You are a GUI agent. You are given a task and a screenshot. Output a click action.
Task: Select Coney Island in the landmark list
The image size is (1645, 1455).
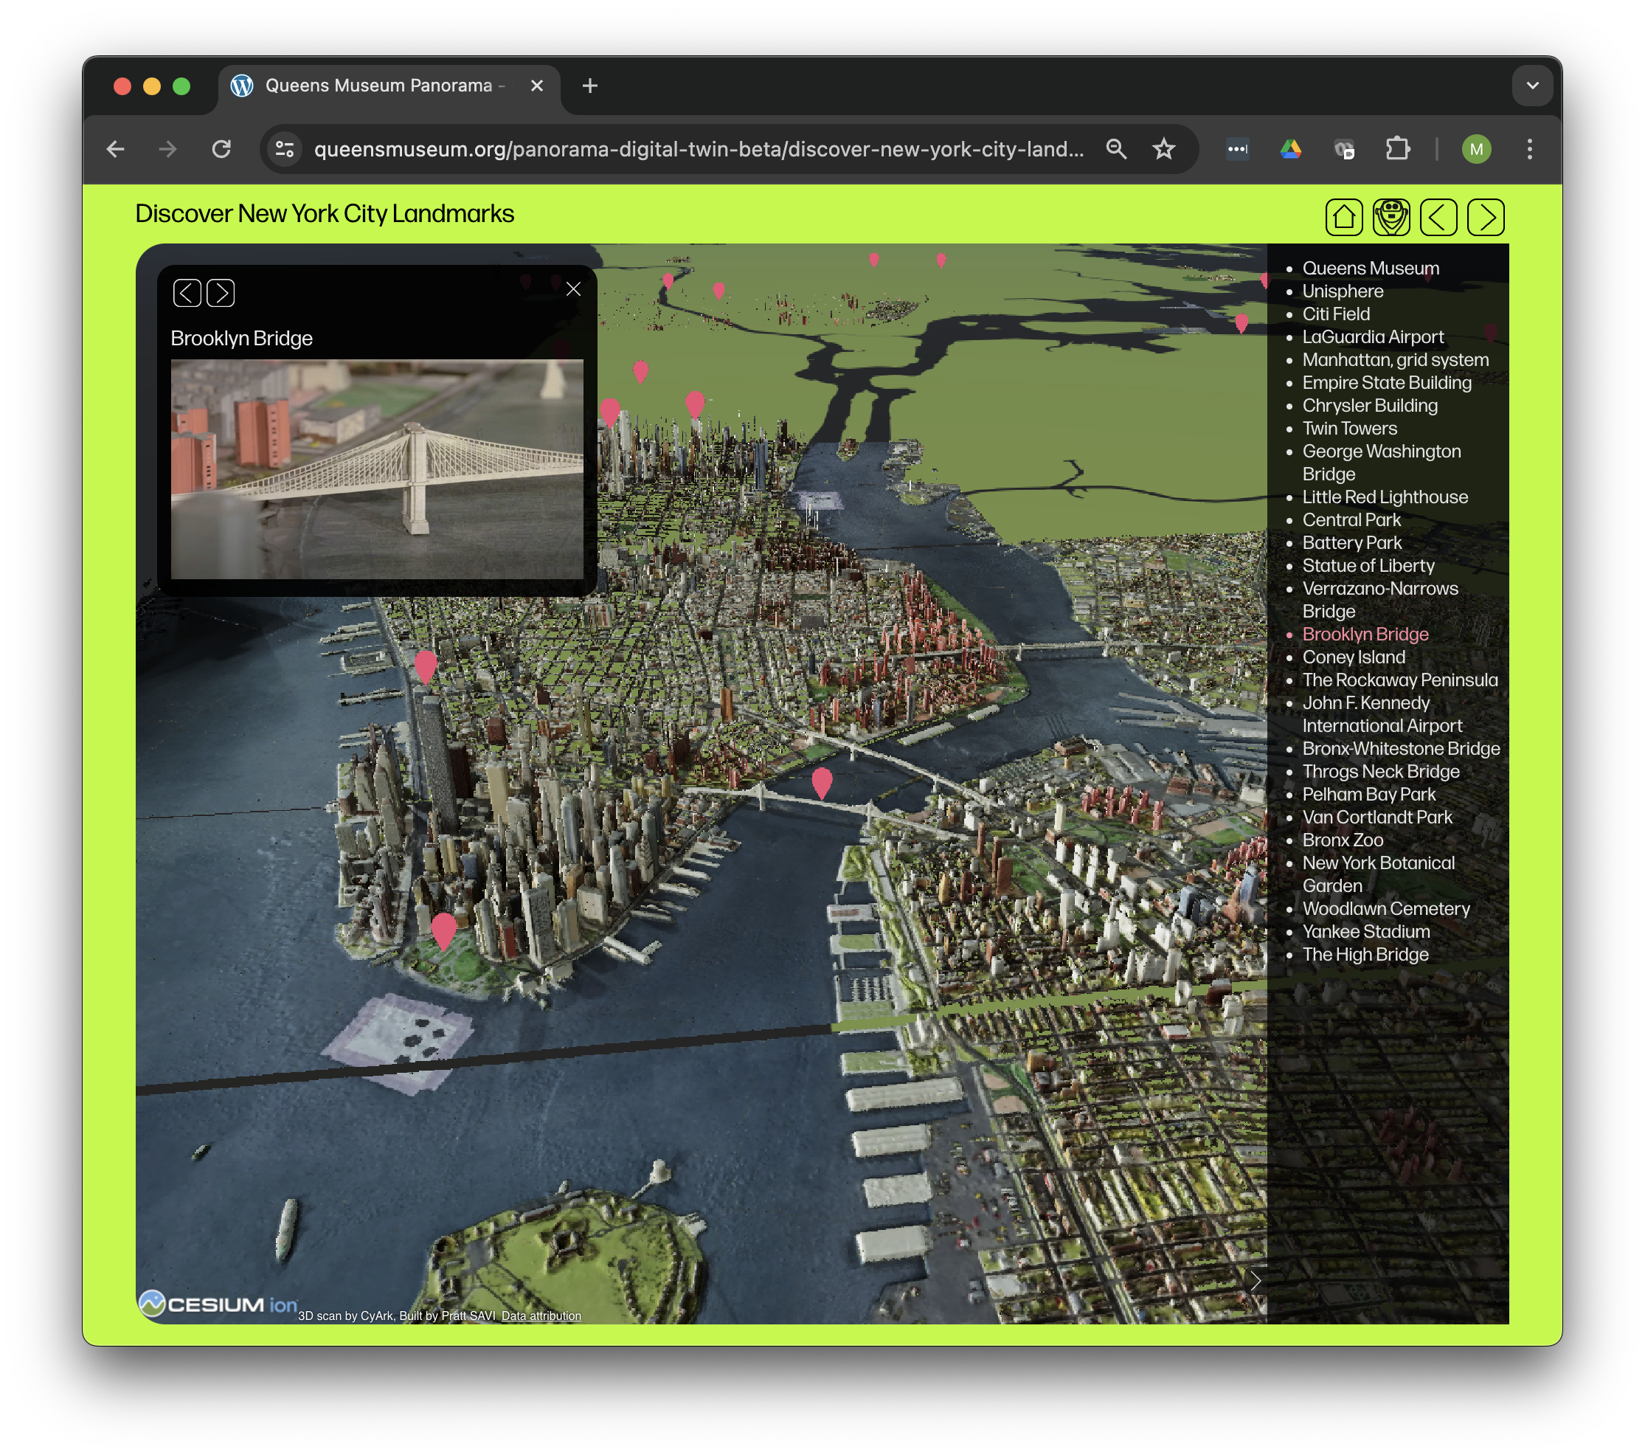pyautogui.click(x=1354, y=657)
